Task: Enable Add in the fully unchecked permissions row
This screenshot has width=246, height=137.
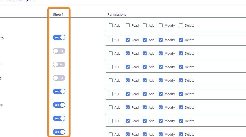Action: coord(145,25)
